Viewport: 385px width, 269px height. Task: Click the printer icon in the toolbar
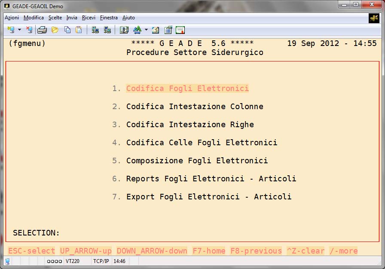pos(42,30)
